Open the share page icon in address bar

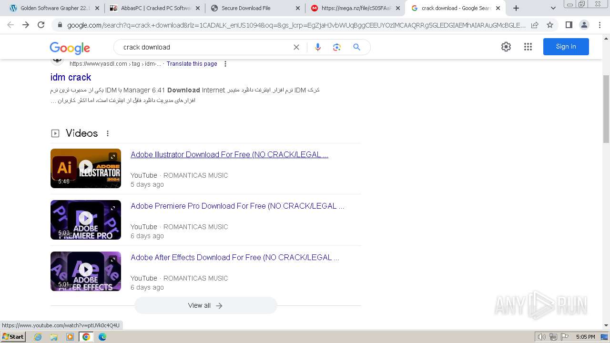(535, 25)
